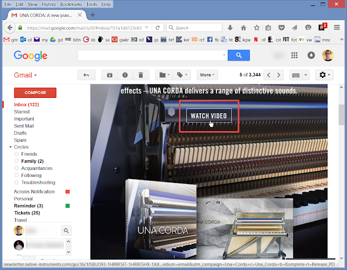Open the Labels tag dropdown

click(182, 75)
